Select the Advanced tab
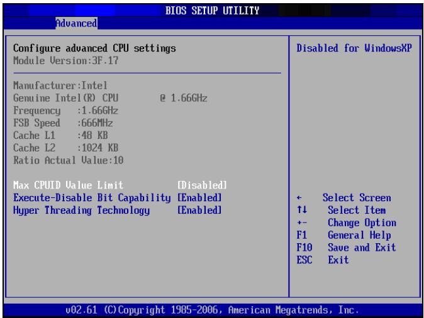Image resolution: width=424 pixels, height=318 pixels. [x=77, y=23]
